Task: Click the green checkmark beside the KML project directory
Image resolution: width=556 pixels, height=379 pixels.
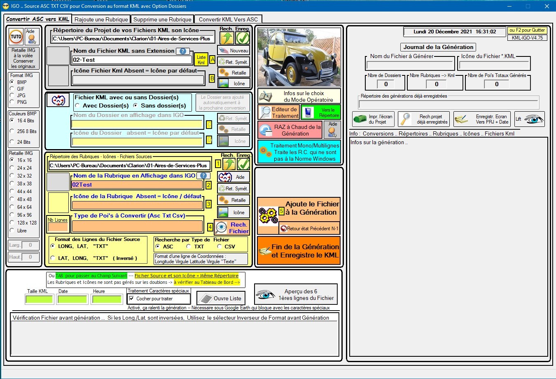Action: coord(243,38)
